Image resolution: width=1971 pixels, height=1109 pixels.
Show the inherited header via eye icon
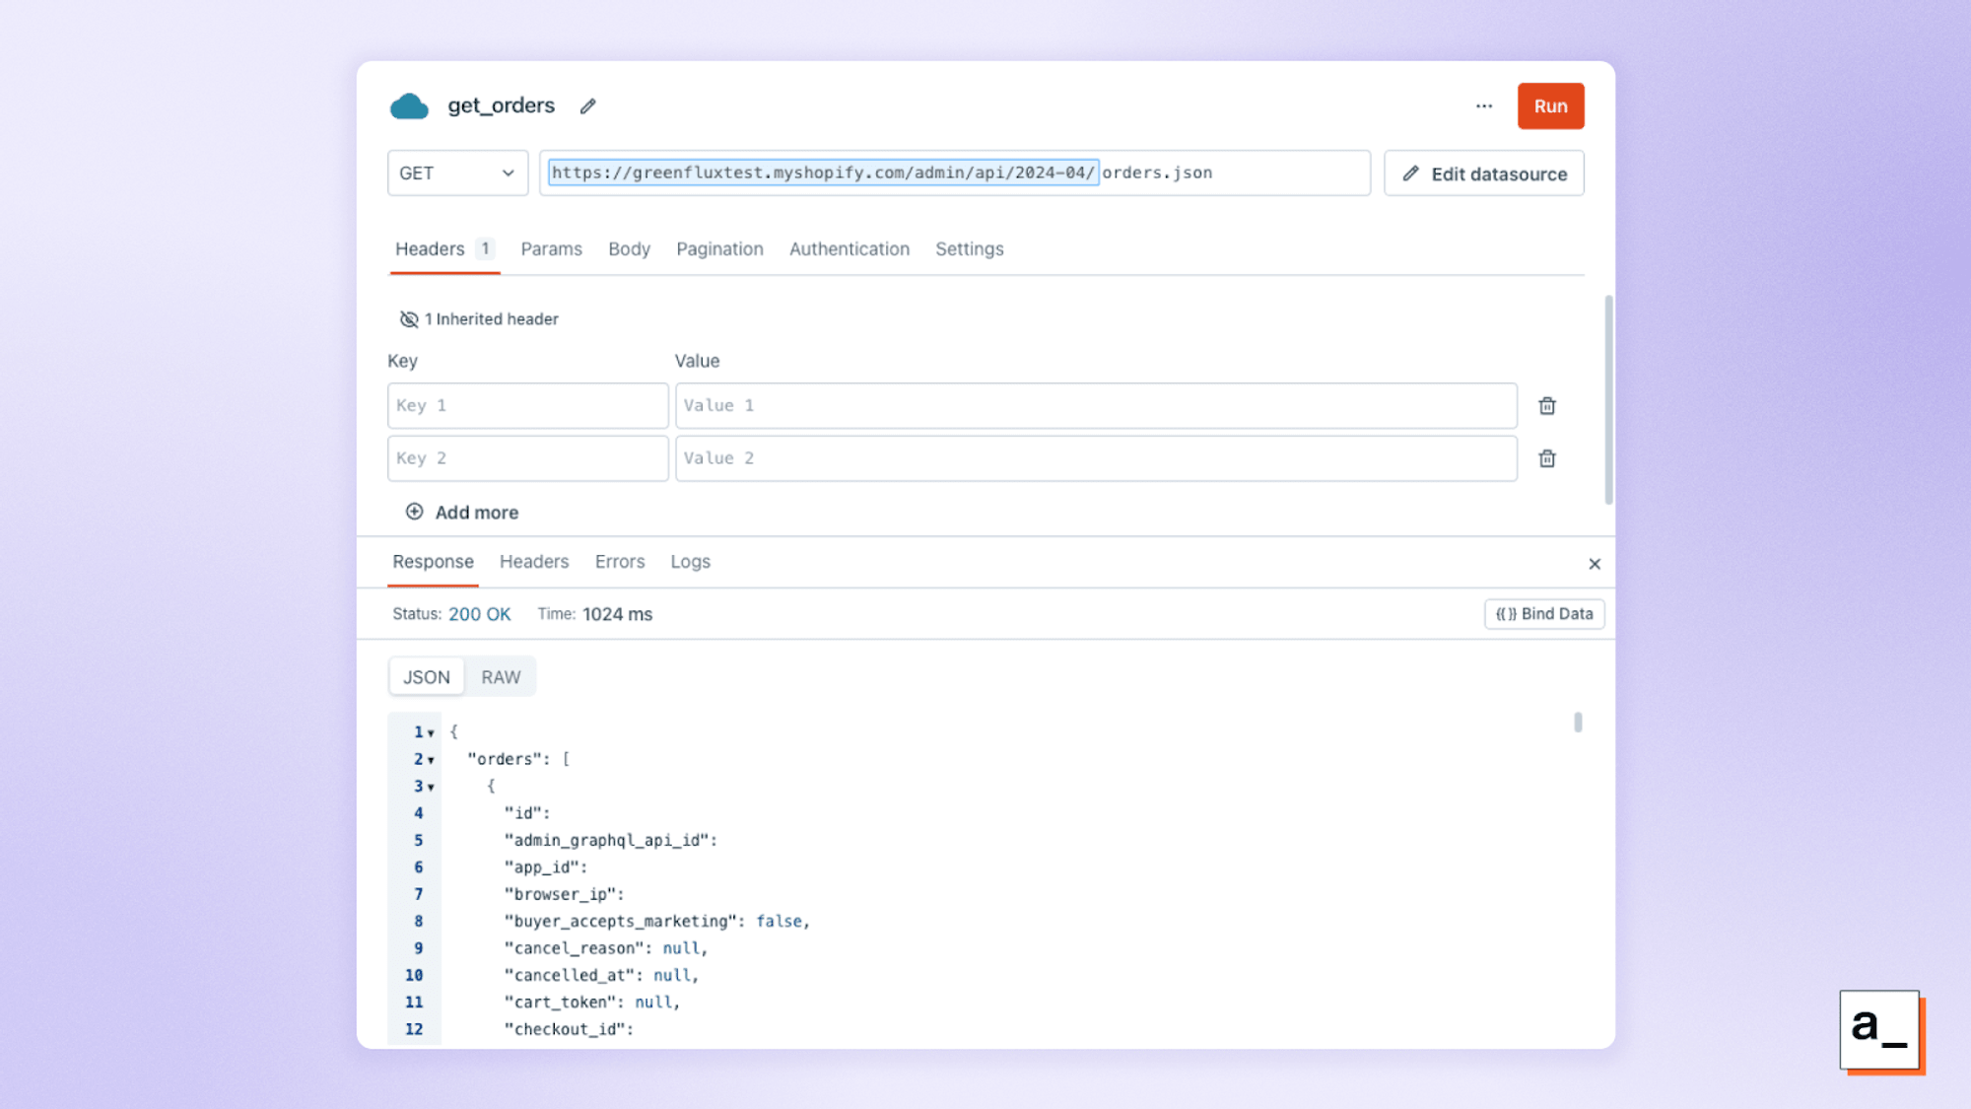pyautogui.click(x=409, y=318)
